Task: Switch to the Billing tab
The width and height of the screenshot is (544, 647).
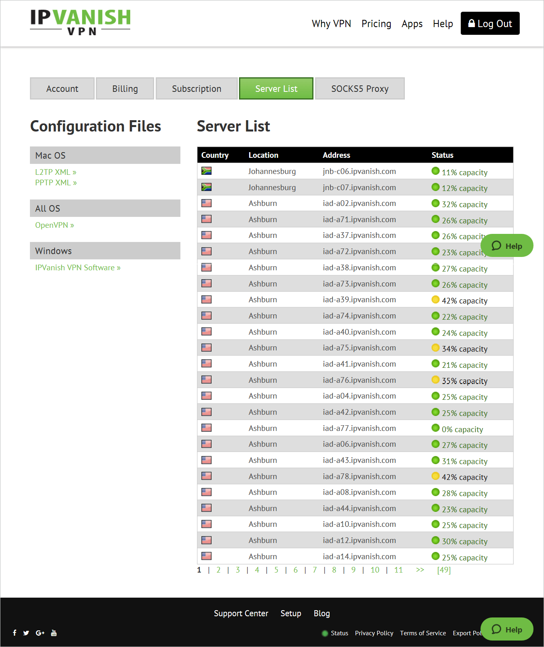Action: [125, 89]
